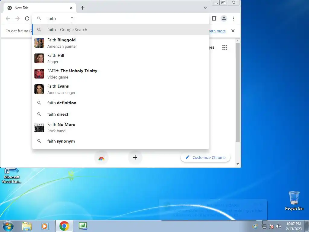
Task: Open the Windows Start menu
Action: pos(8,226)
